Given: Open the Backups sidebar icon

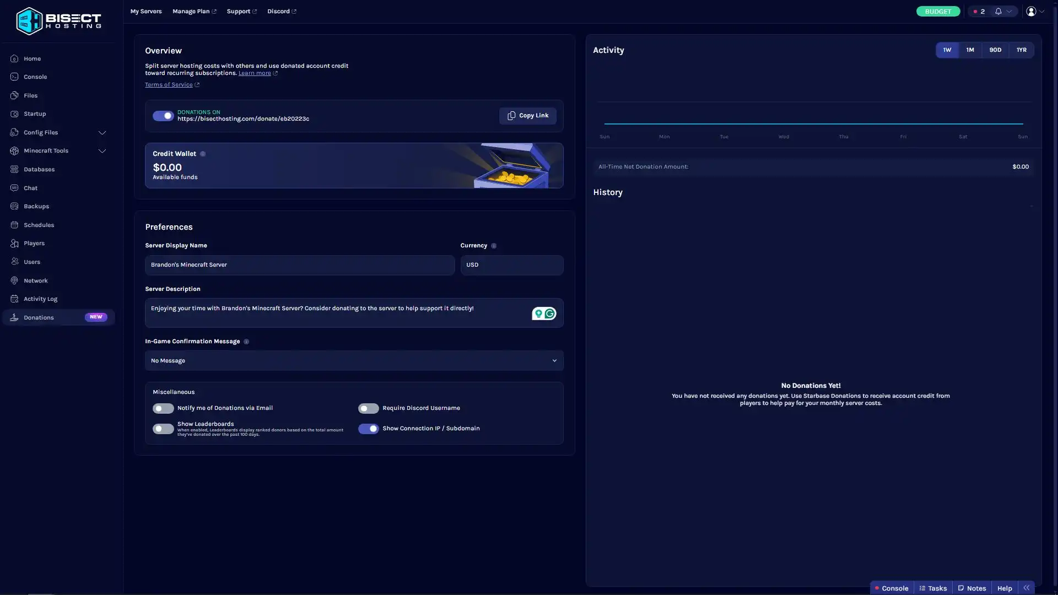Looking at the screenshot, I should click(14, 207).
